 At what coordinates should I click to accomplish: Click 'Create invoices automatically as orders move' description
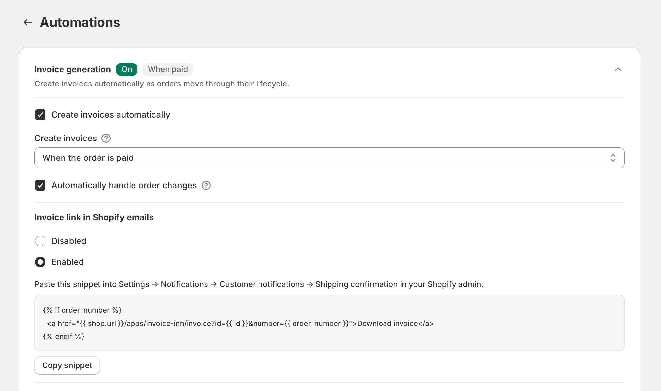pyautogui.click(x=162, y=84)
